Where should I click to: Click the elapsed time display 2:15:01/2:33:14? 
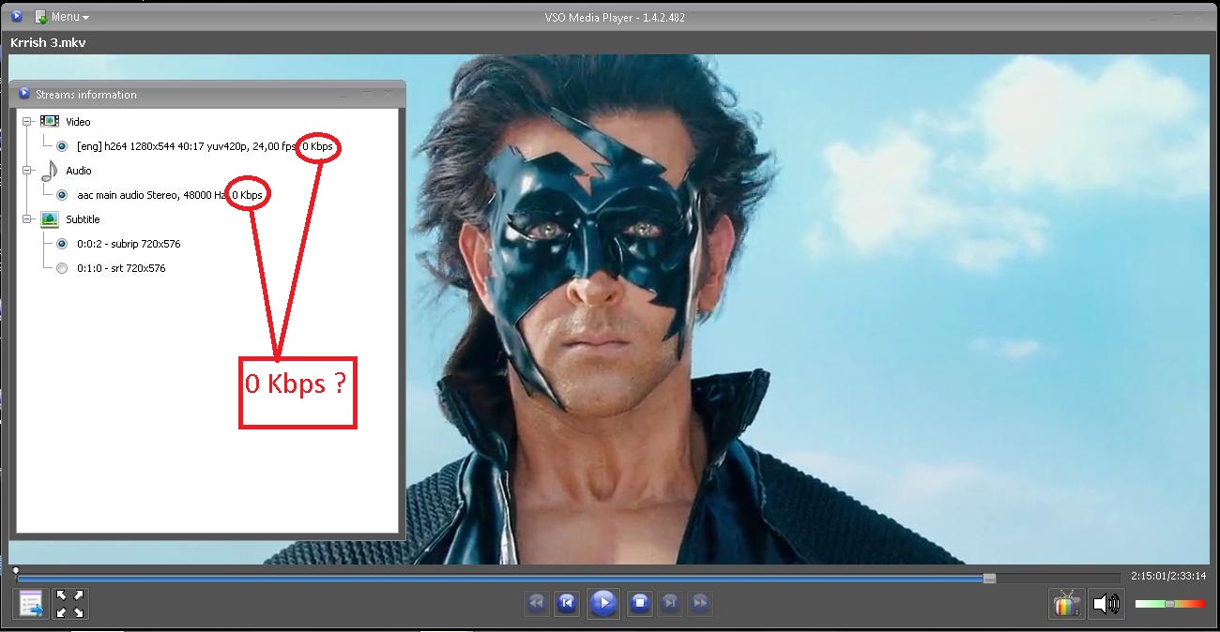[x=1168, y=576]
